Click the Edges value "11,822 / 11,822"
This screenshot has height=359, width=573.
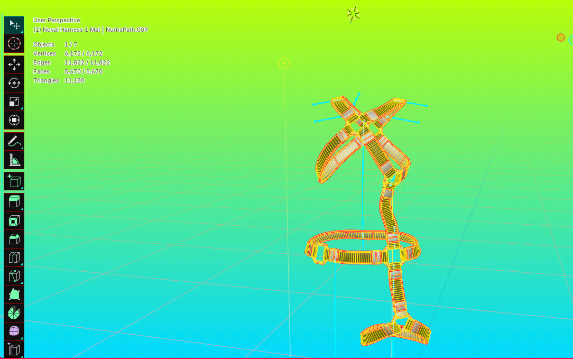coord(87,62)
